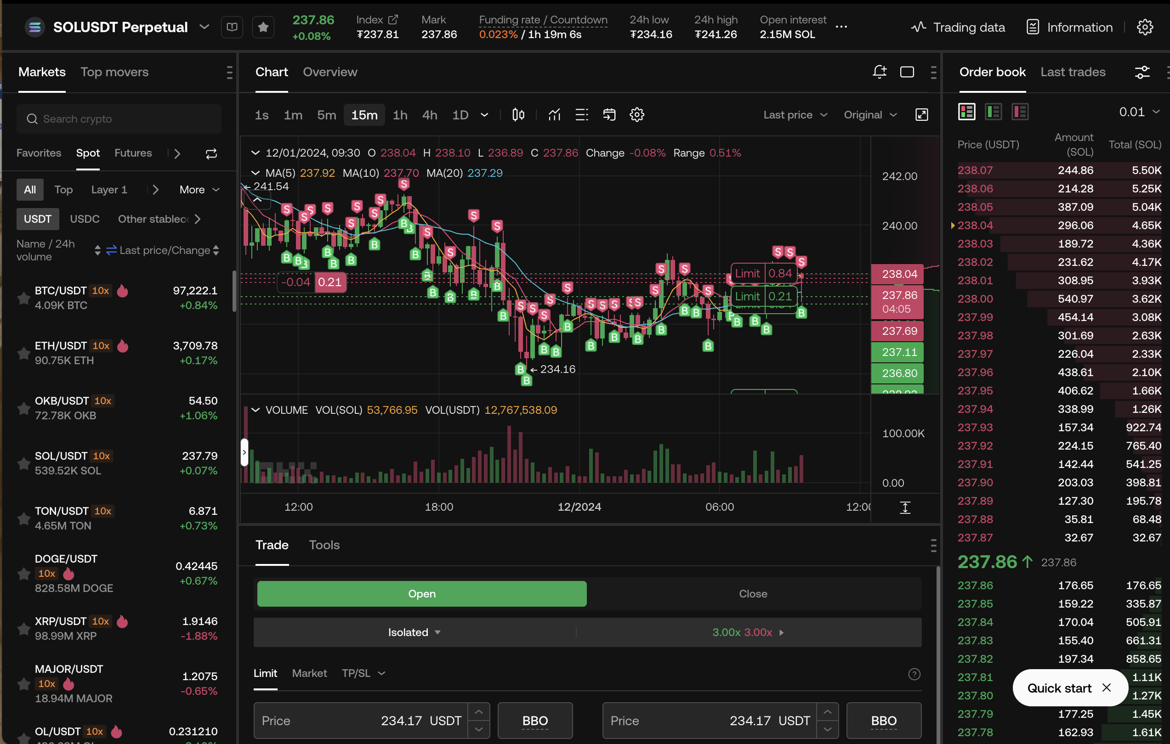
Task: Open the Trade panel kebab menu
Action: pos(933,546)
